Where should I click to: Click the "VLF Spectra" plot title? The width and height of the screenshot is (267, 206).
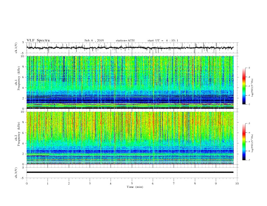(38, 40)
